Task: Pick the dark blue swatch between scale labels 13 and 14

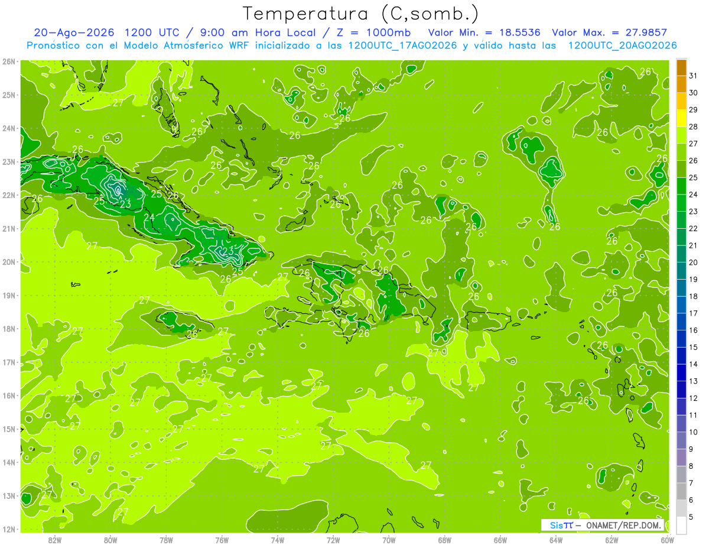Action: click(681, 372)
